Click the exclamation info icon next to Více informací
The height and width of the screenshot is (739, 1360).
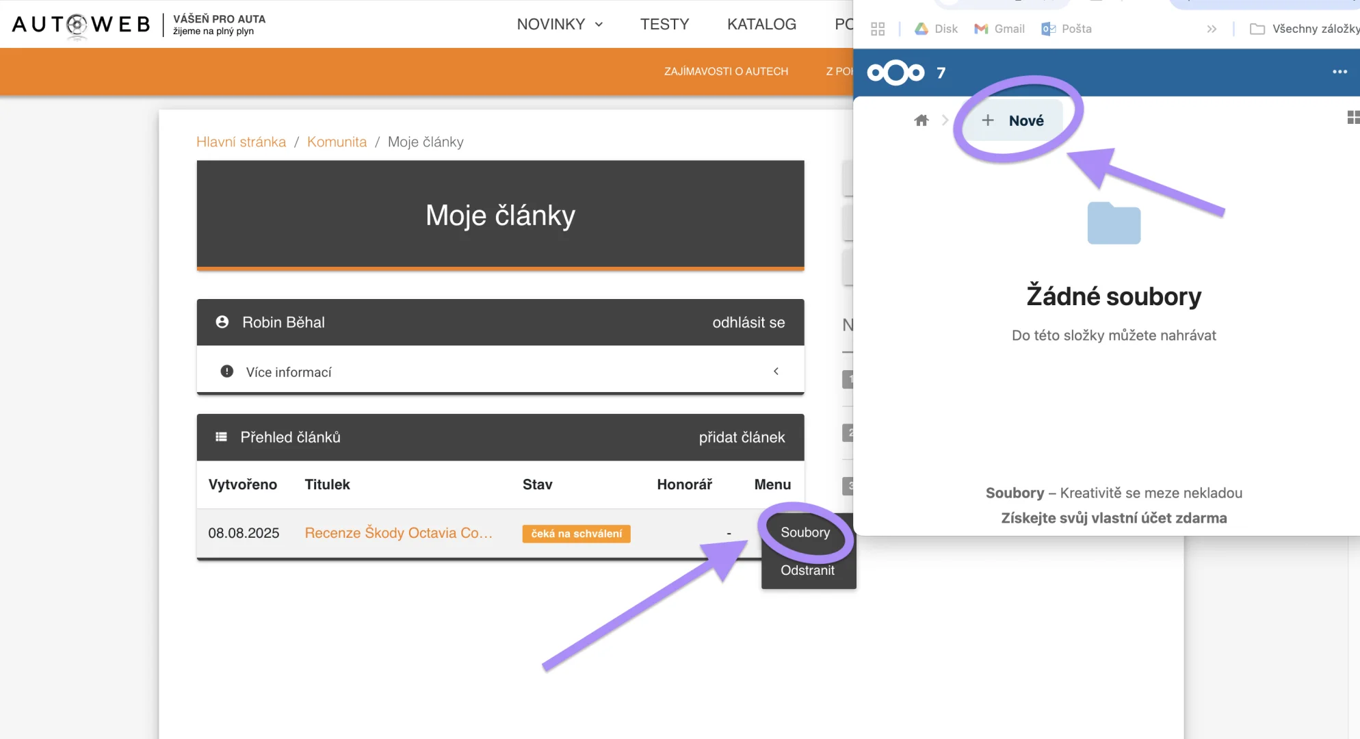click(x=227, y=372)
